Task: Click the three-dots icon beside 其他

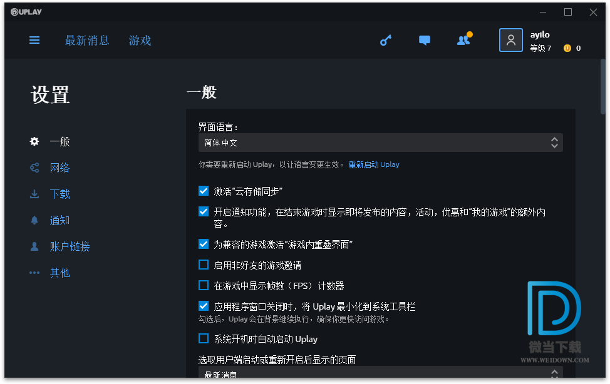Action: click(x=34, y=273)
